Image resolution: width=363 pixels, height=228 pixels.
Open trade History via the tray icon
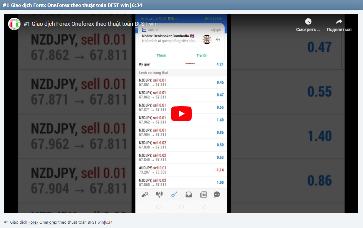188,194
